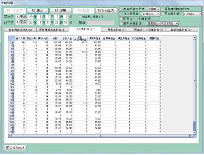The image size is (204, 155).
Task: Click the table's vertical scrollbar up arrow
Action: pyautogui.click(x=195, y=38)
